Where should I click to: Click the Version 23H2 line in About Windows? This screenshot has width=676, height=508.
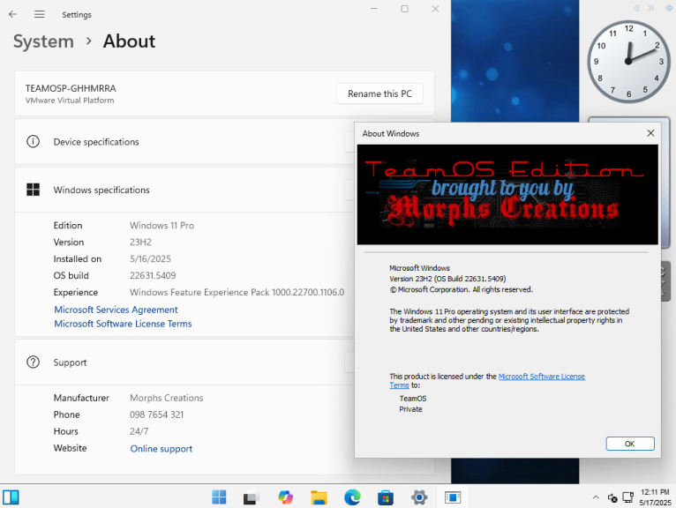pos(447,279)
